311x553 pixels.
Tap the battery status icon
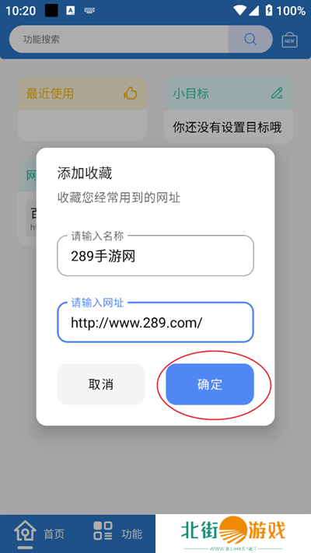[x=269, y=11]
